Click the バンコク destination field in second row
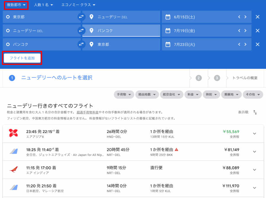 [x=121, y=31]
